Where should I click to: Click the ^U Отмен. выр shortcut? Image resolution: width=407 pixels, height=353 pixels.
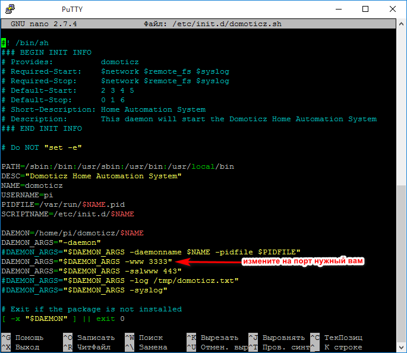coord(217,347)
